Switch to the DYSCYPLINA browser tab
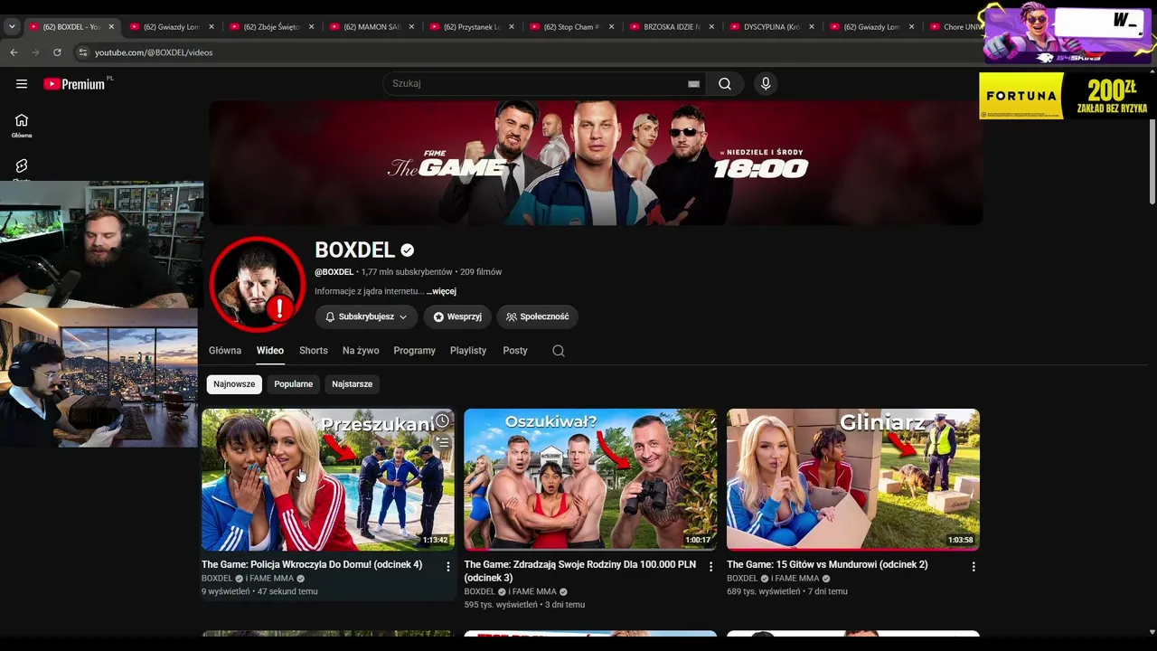 pyautogui.click(x=771, y=27)
